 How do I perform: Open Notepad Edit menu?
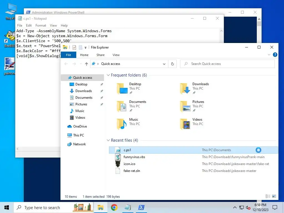tap(29, 26)
